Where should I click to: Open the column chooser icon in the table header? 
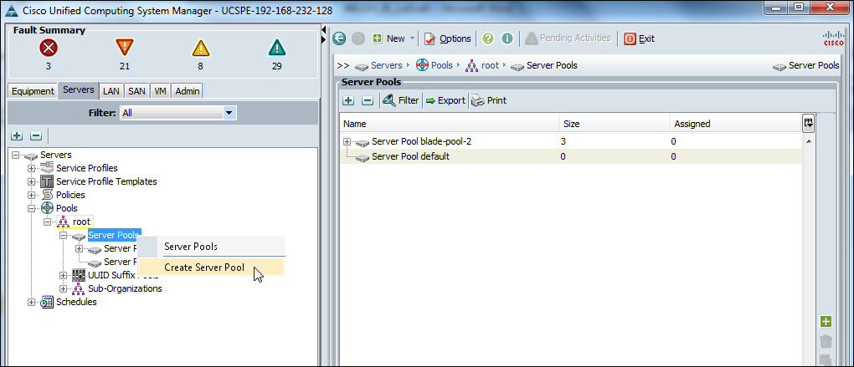[809, 123]
